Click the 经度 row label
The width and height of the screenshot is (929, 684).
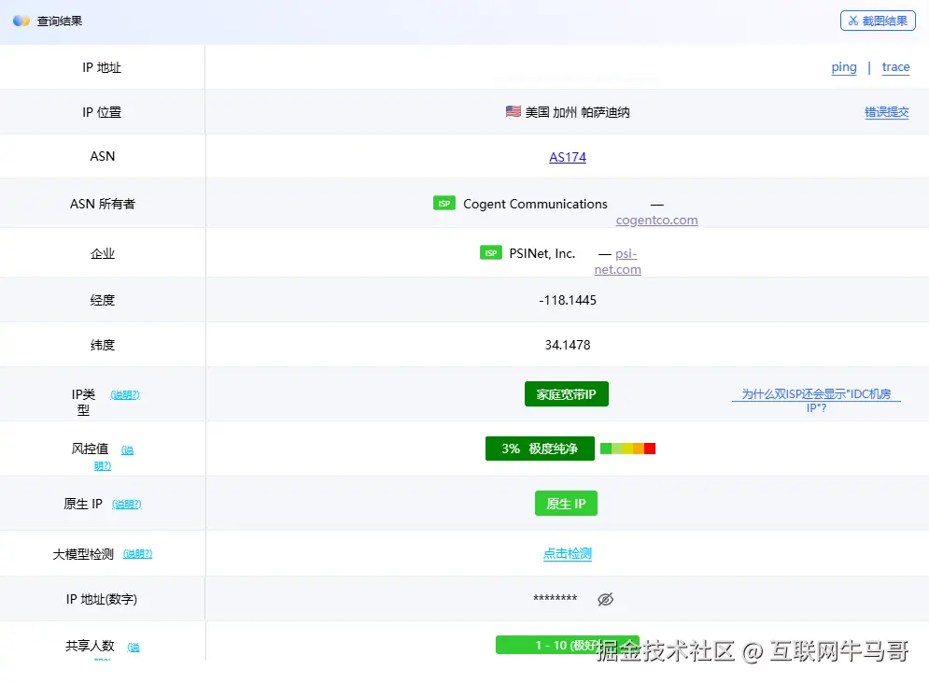point(103,300)
